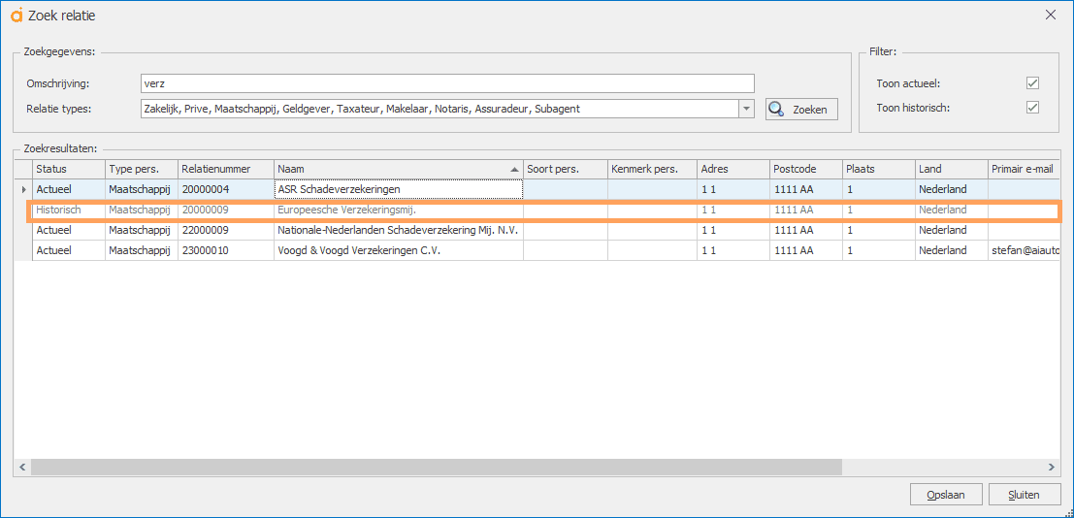Click the row indicator arrow for ASR row

(x=25, y=189)
